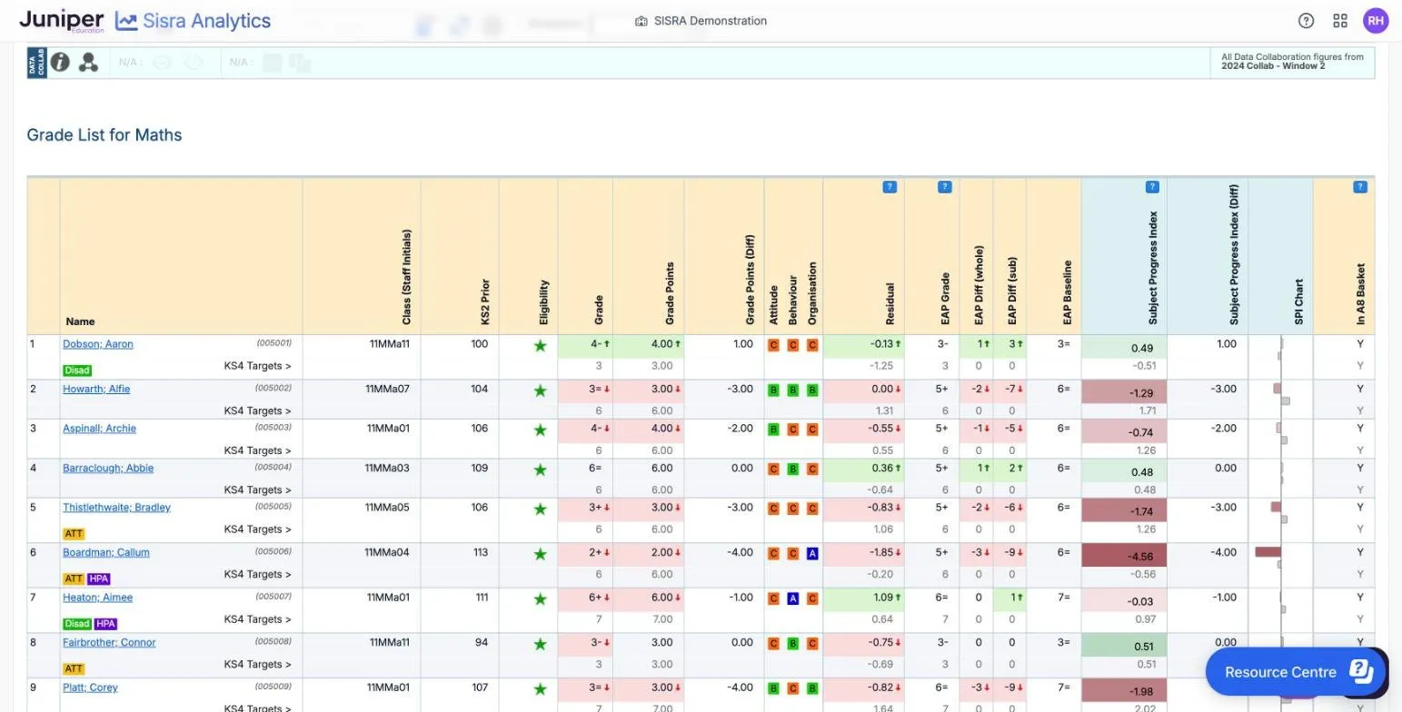
Task: Expand KS4 Targets for Dobson; Aaron
Action: pos(257,367)
